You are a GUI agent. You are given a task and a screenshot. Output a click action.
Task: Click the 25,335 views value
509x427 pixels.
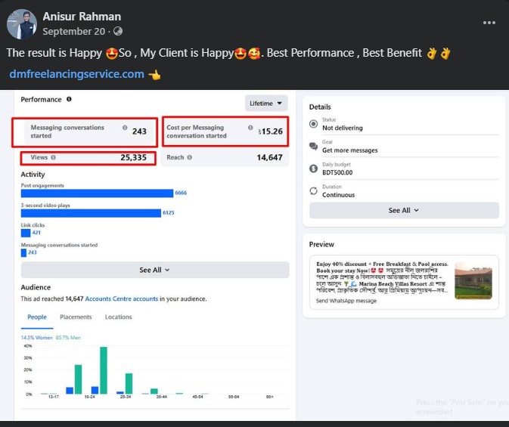click(133, 158)
